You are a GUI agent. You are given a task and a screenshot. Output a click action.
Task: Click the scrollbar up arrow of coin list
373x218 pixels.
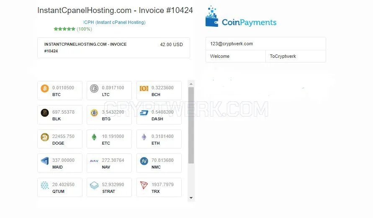pyautogui.click(x=191, y=84)
